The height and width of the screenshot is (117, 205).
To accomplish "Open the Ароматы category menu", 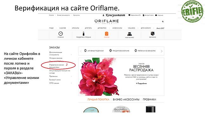I will pos(75,28).
